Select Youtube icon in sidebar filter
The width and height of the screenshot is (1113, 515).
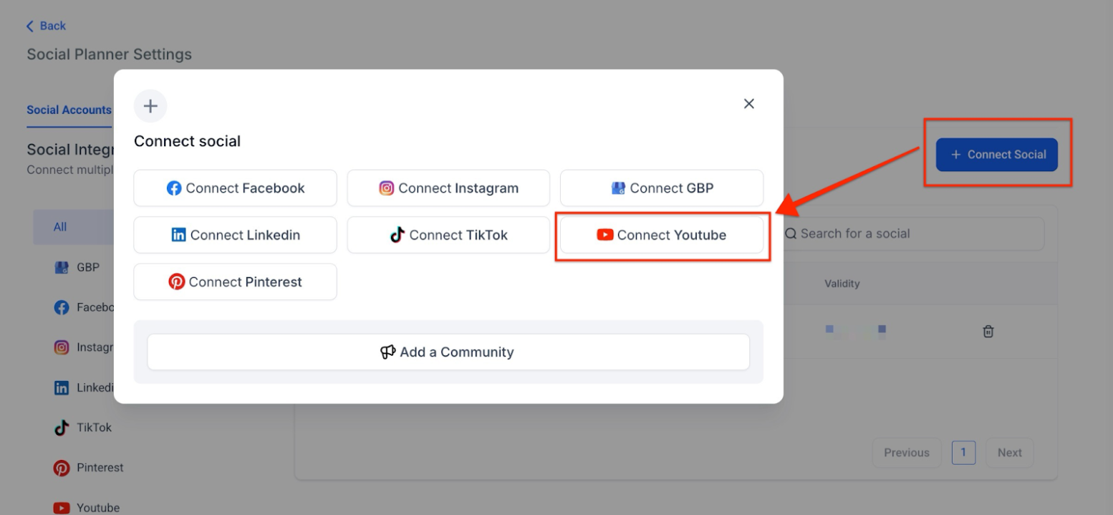tap(62, 507)
